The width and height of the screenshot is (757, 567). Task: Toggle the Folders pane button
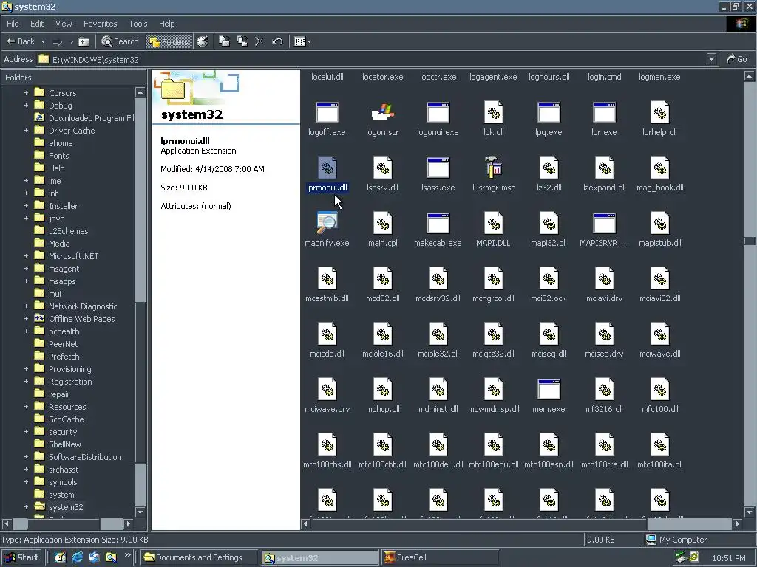169,41
